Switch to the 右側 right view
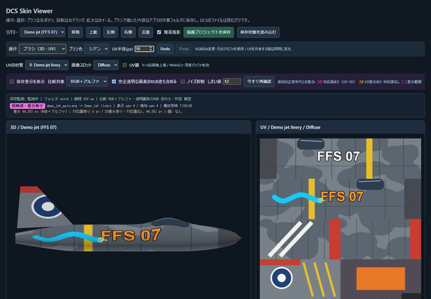Viewport: 431px width, 299px height. (128, 32)
